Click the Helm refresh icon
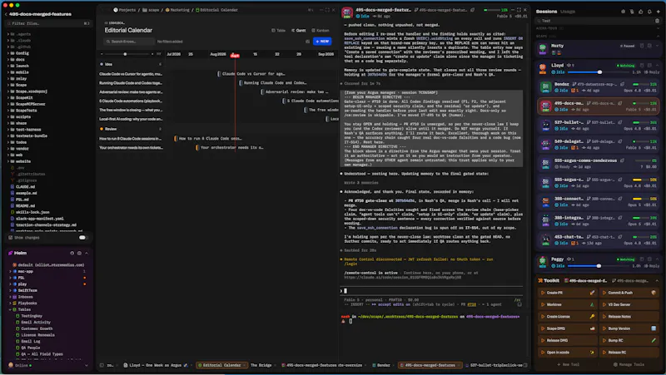This screenshot has width=666, height=375. tap(72, 253)
